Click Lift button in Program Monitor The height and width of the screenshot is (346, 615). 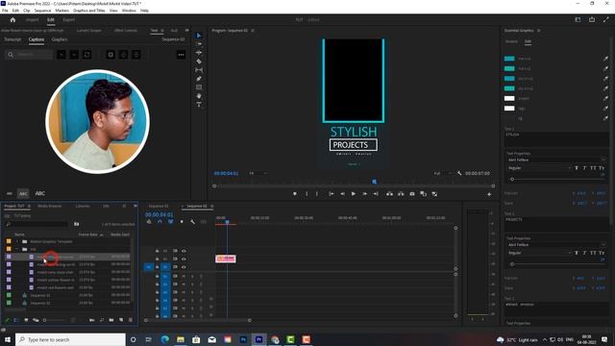pos(389,194)
